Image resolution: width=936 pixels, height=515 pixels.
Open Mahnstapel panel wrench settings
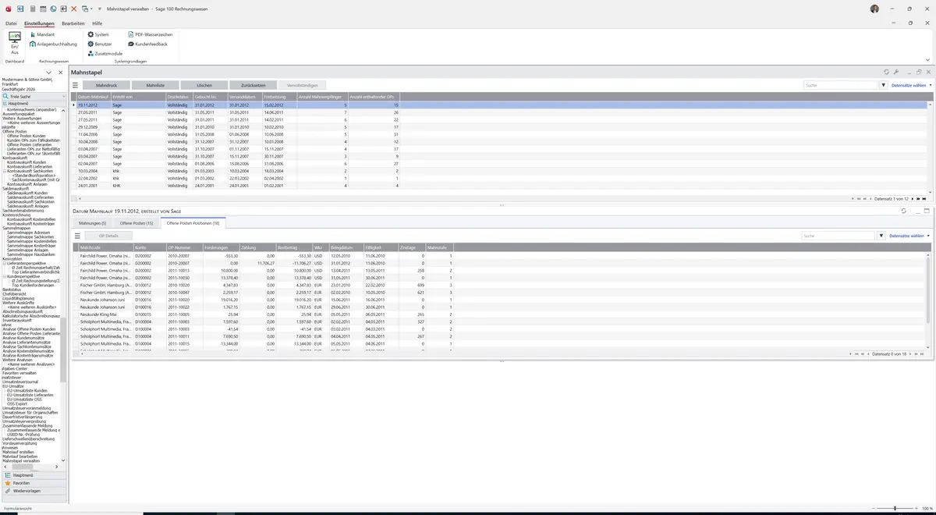(x=896, y=72)
